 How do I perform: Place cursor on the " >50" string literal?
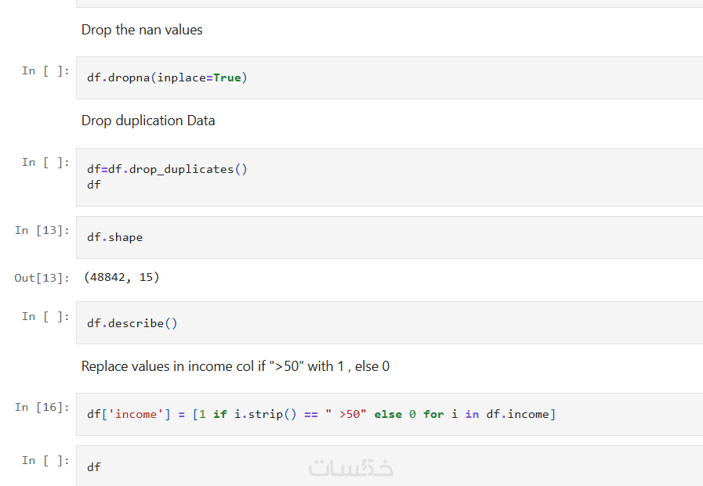[x=346, y=414]
